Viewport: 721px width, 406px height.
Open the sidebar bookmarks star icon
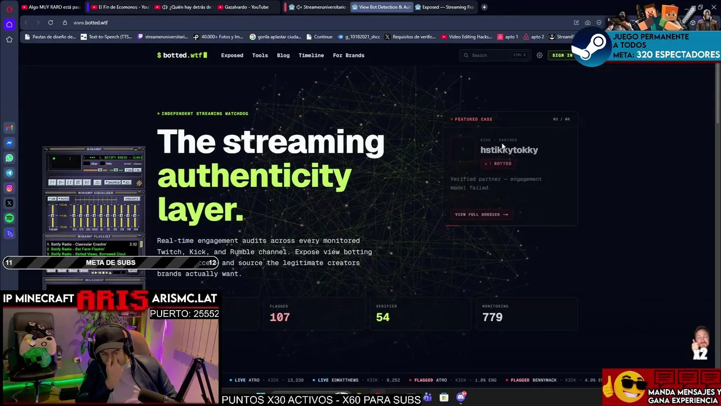[x=9, y=39]
